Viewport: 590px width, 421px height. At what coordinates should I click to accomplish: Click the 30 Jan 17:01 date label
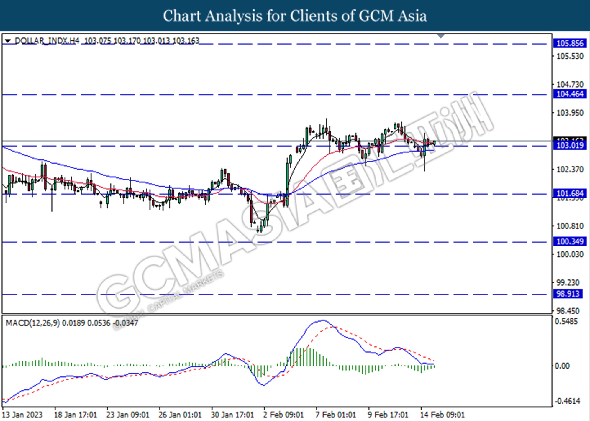[x=232, y=415]
